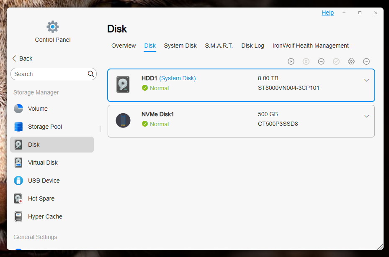This screenshot has height=257, width=389.
Task: Open Hot Spare section
Action: (x=52, y=198)
